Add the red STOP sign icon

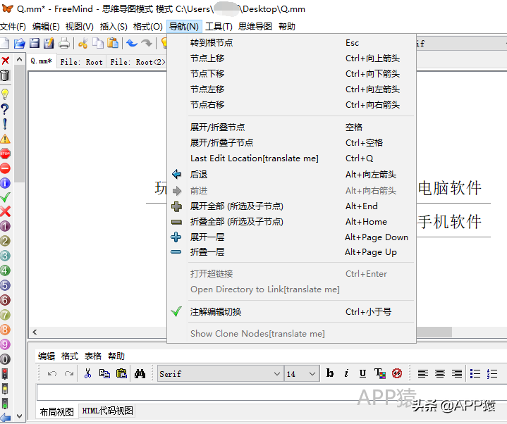(x=5, y=154)
